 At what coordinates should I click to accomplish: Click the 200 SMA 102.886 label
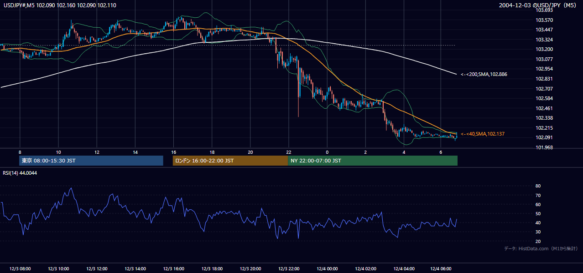click(x=484, y=74)
